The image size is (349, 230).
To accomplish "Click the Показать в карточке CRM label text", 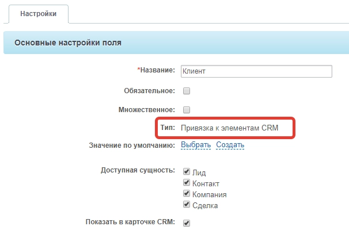I will point(130,223).
